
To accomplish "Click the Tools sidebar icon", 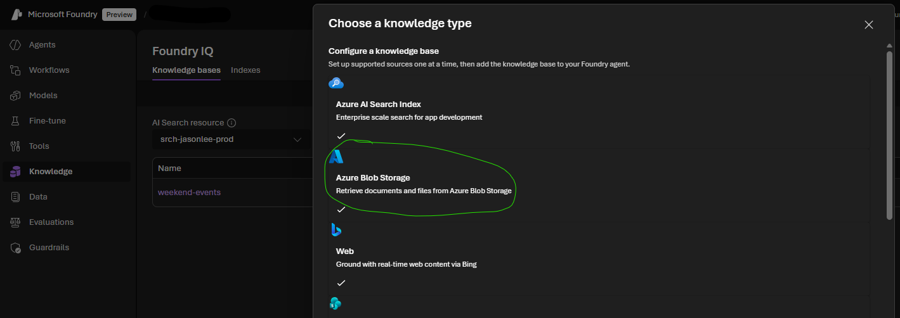I will 16,146.
